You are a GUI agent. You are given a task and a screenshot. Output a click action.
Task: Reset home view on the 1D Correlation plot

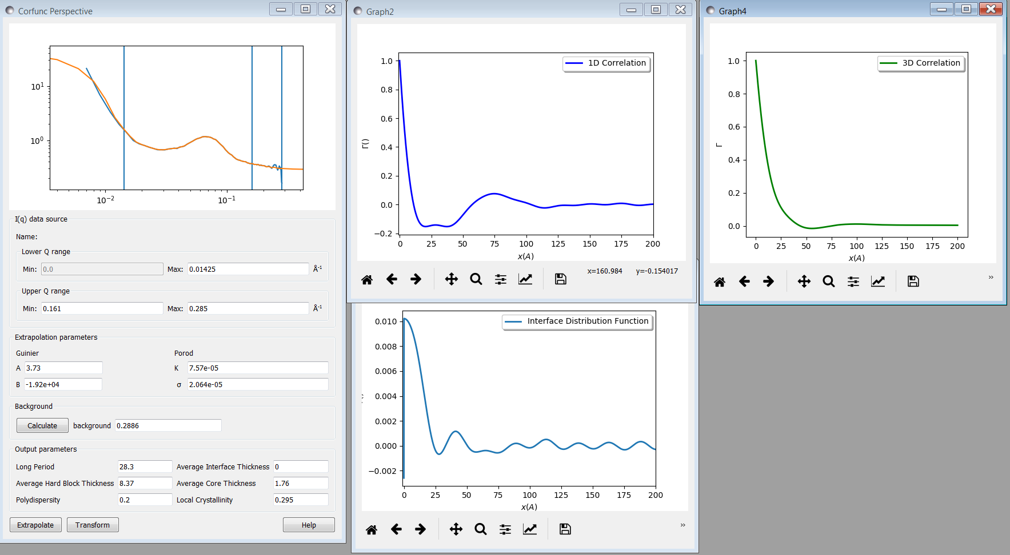[366, 279]
